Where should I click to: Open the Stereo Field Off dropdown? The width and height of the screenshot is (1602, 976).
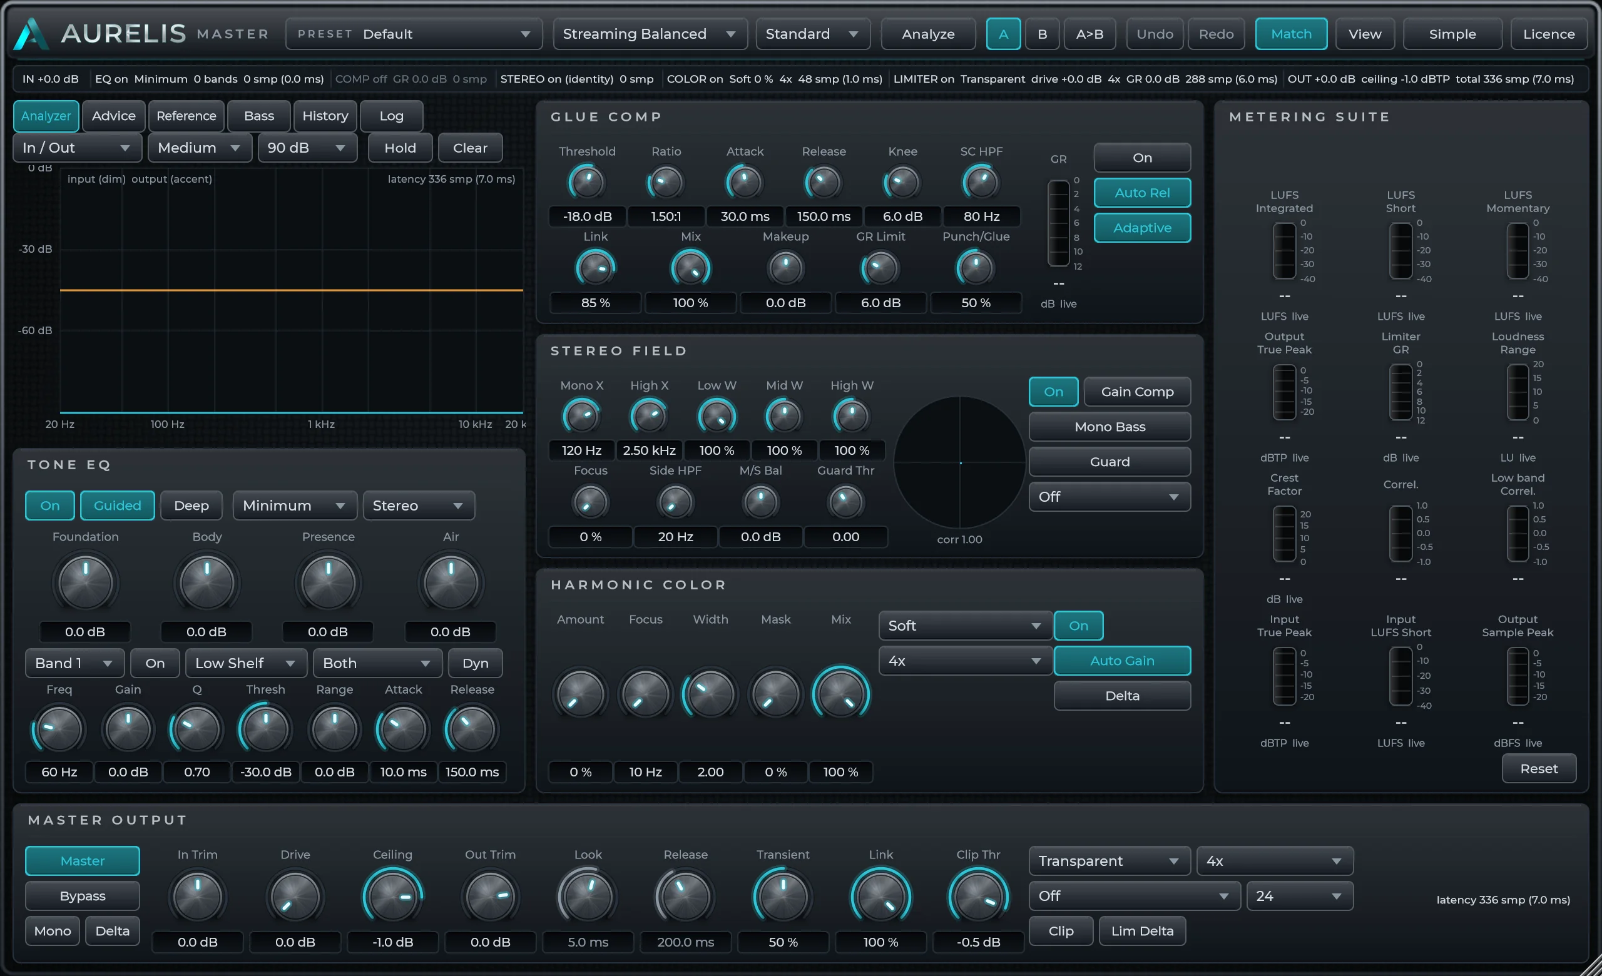coord(1109,497)
